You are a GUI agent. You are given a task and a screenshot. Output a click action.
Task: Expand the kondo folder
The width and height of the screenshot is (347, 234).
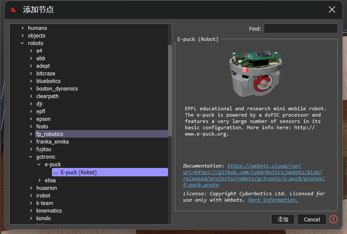[31, 218]
